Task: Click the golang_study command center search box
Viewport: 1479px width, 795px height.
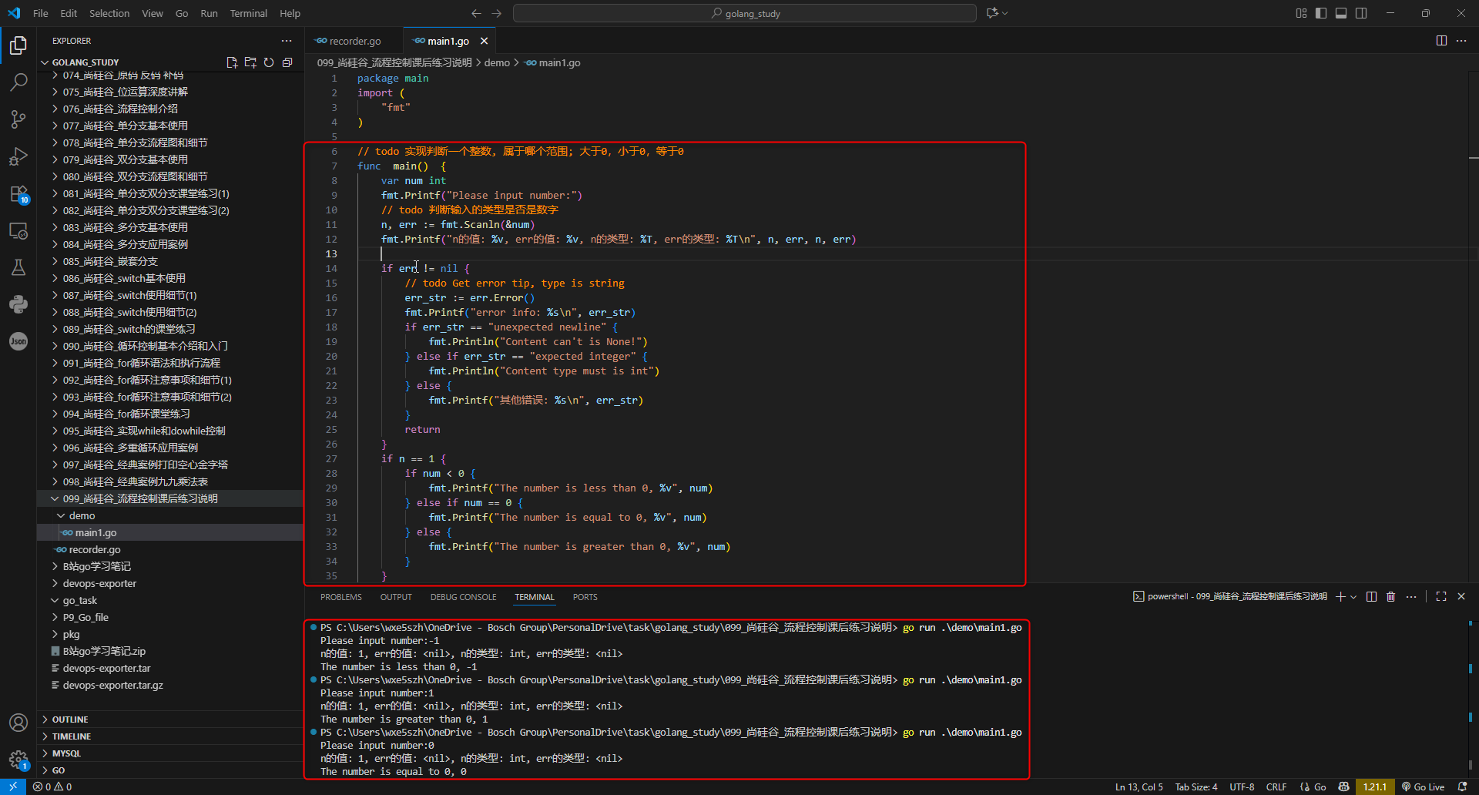Action: (x=745, y=13)
